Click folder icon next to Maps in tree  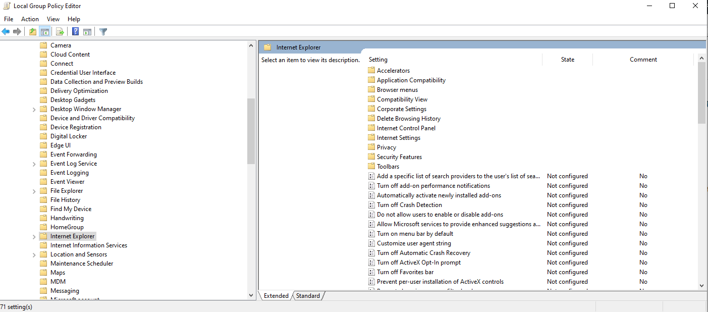coord(43,273)
